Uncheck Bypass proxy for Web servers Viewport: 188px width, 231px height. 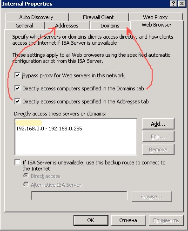pos(17,75)
